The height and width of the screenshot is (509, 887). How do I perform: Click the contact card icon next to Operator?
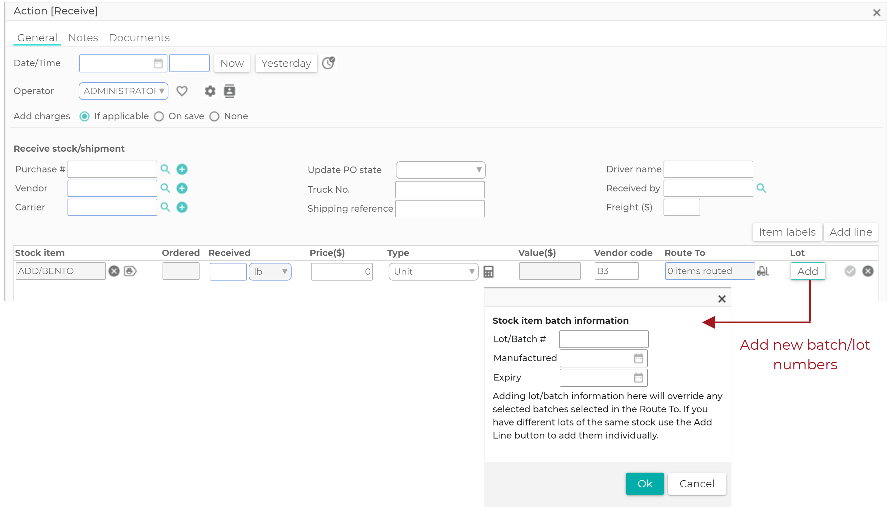coord(230,91)
